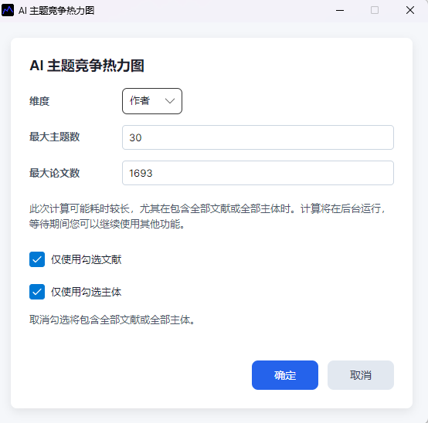Screen dimensions: 428x423
Task: Focus the 最大主题数 field containing 30
Action: 258,137
